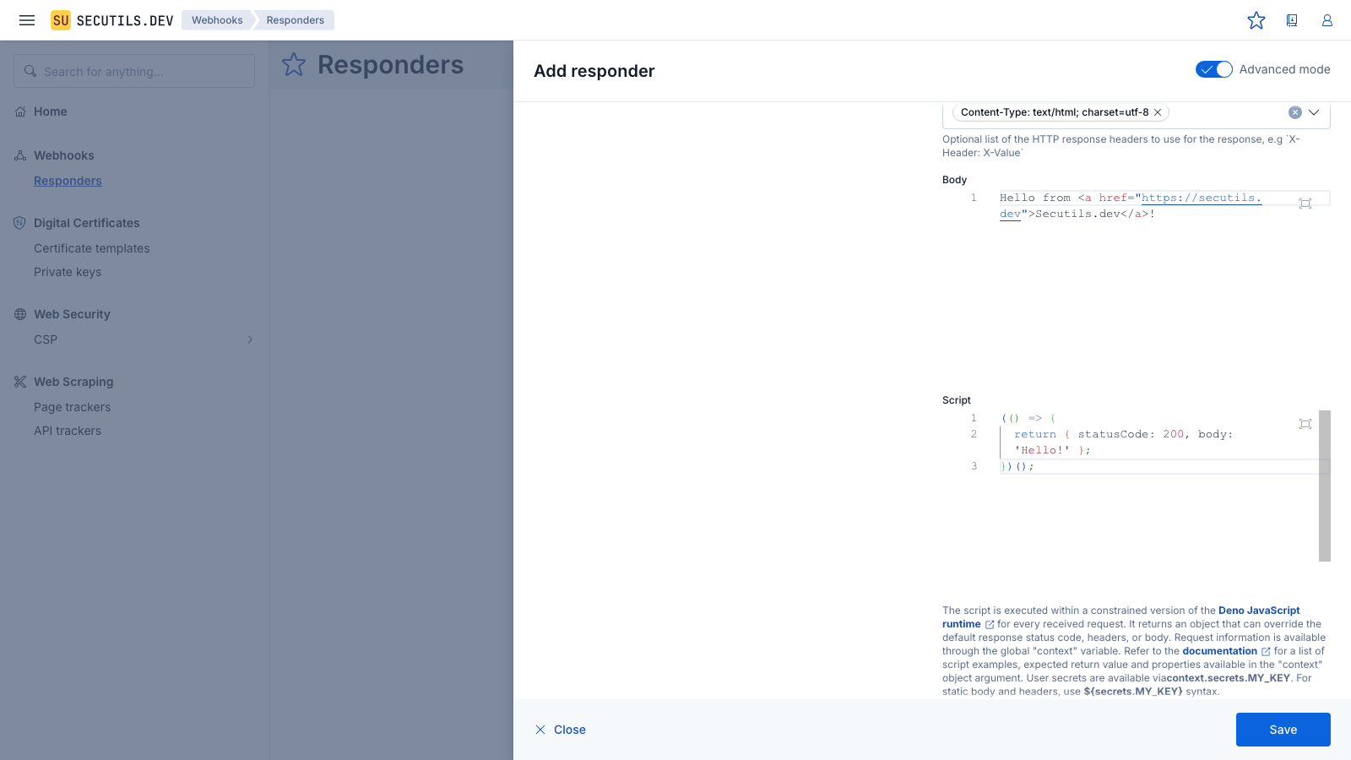Navigate to Certificate templates
1351x760 pixels.
tap(91, 248)
